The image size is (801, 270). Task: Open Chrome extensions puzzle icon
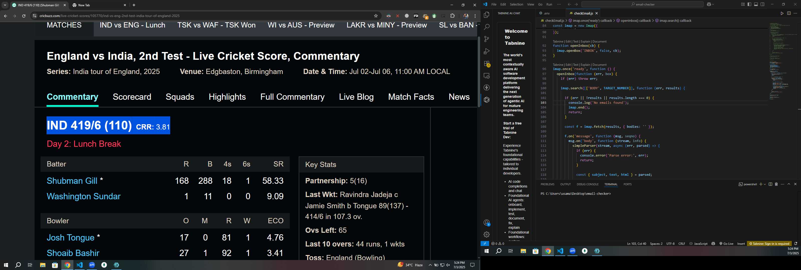pos(452,16)
